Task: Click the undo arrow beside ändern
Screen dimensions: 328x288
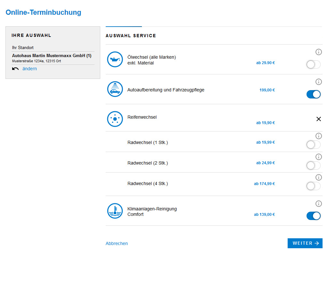Action: pyautogui.click(x=15, y=69)
